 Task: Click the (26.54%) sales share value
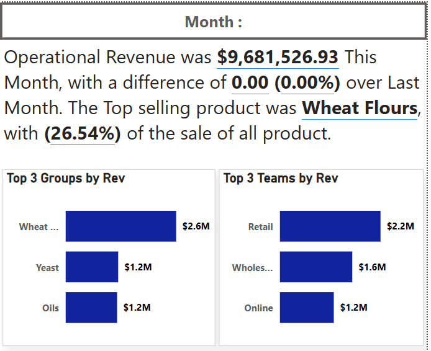[x=83, y=133]
